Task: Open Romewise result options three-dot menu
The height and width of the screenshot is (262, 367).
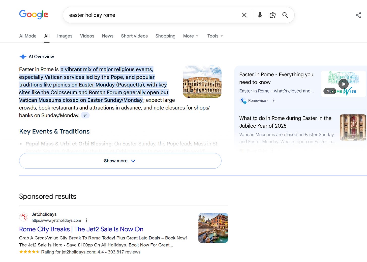Action: click(x=274, y=100)
